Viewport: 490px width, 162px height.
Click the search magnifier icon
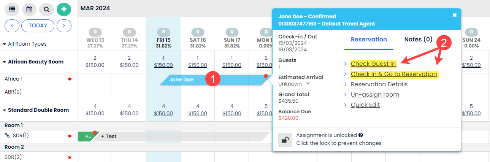click(x=47, y=9)
